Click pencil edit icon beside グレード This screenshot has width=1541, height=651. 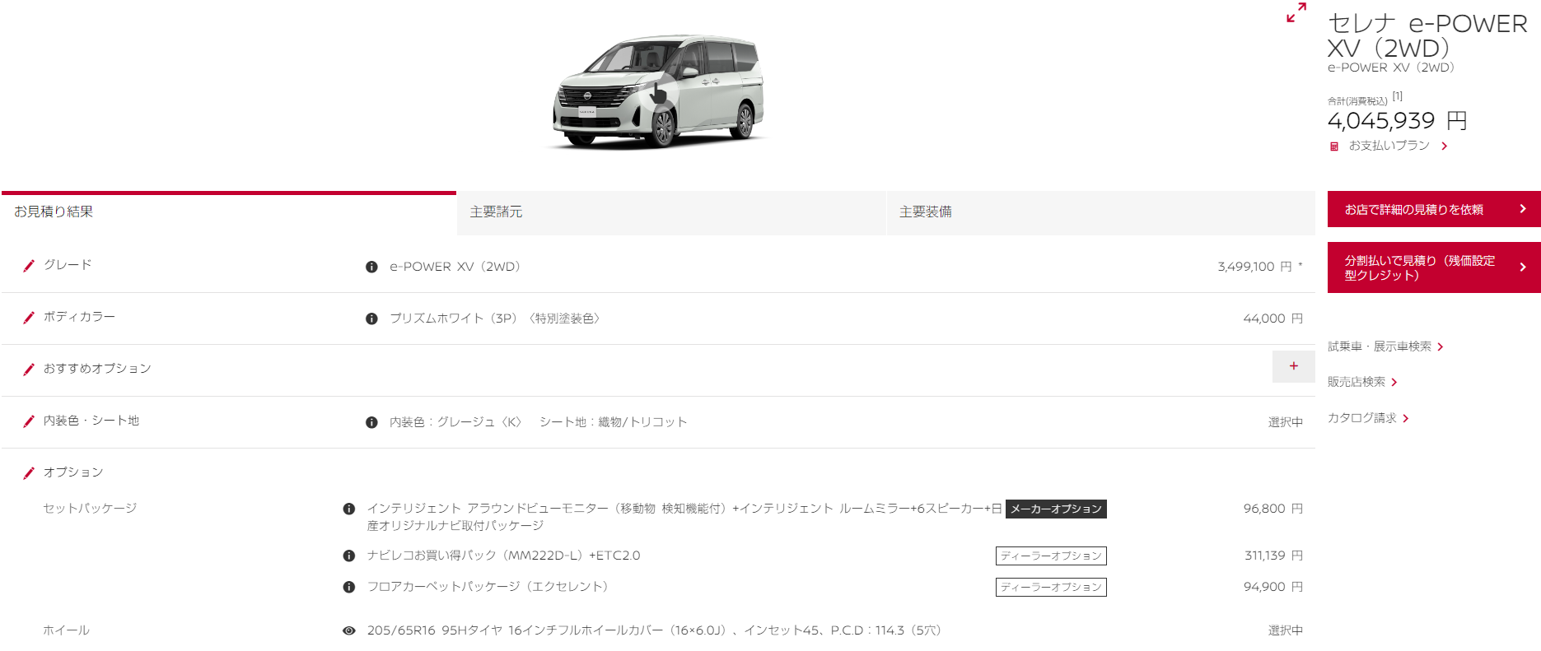[x=29, y=266]
